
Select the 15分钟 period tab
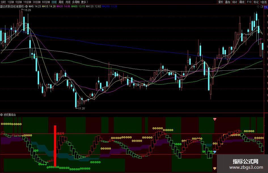[x=27, y=2]
